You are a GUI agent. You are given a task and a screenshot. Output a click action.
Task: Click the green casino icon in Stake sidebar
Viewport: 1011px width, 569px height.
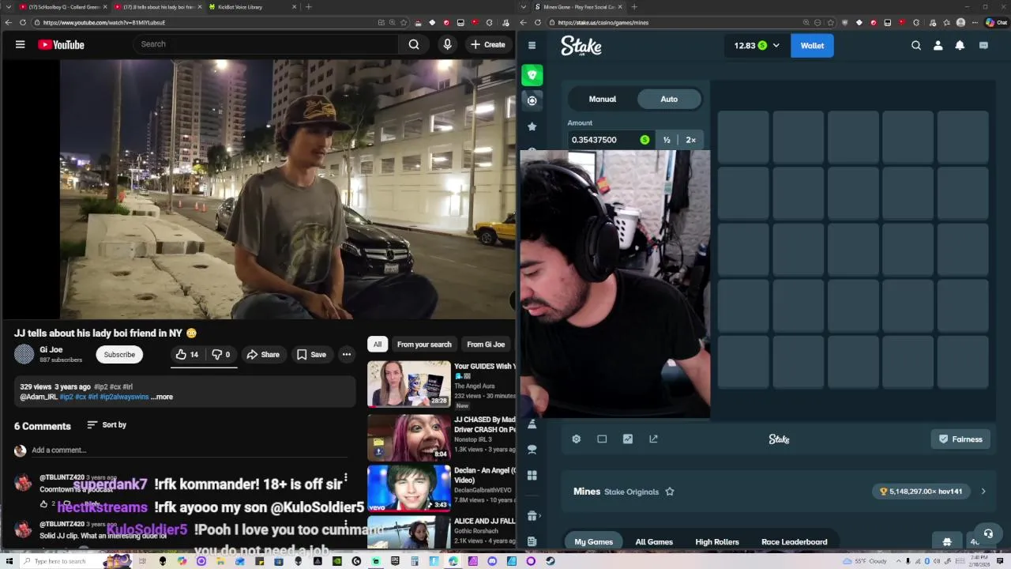[x=532, y=75]
